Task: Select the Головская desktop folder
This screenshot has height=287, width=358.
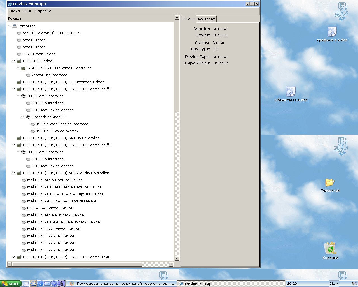Action: coord(330,185)
